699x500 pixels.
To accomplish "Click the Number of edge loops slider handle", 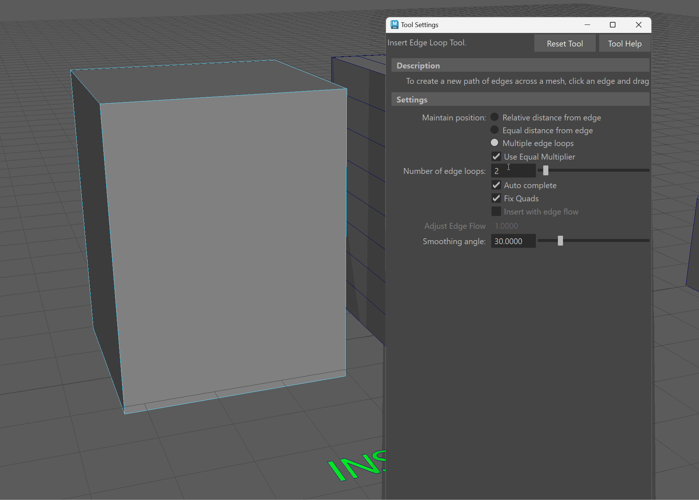I will coord(546,170).
